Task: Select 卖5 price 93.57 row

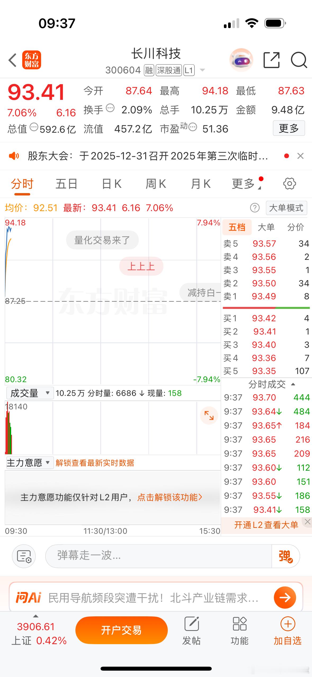Action: [266, 243]
